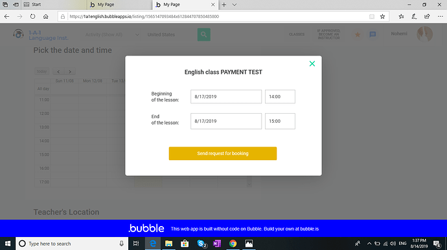Click the green search button

tap(204, 34)
